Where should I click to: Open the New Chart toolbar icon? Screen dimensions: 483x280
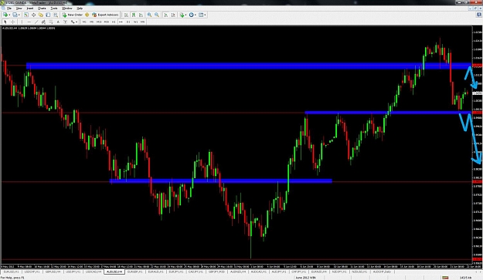(5, 15)
